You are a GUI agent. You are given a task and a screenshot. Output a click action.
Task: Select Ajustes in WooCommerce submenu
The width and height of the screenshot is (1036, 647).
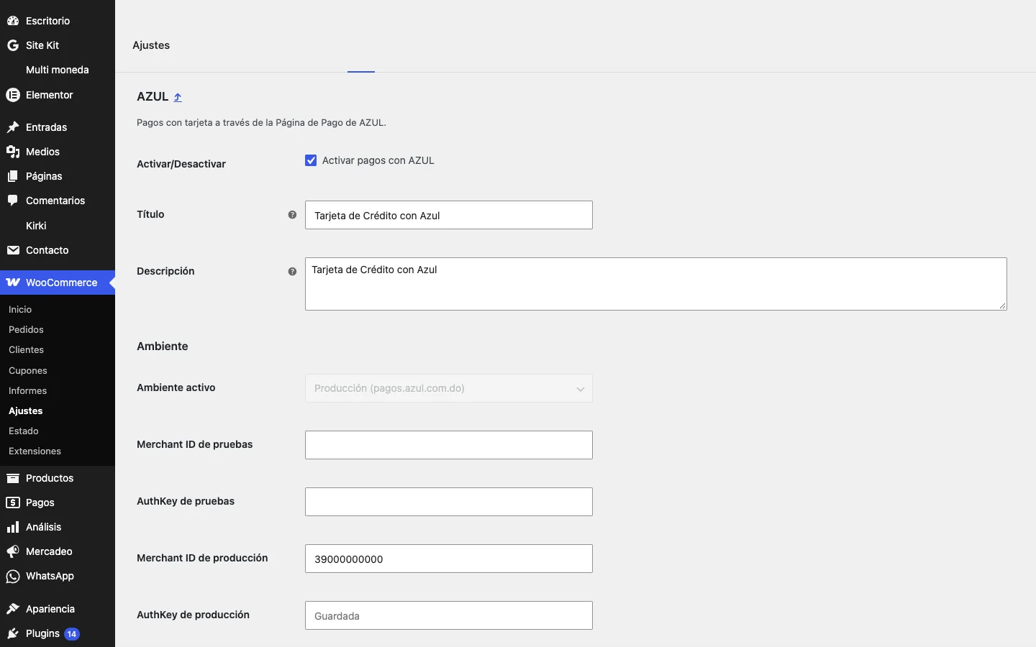coord(26,410)
